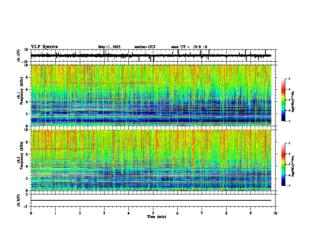Click time-axis tick label '7'

point(202,213)
